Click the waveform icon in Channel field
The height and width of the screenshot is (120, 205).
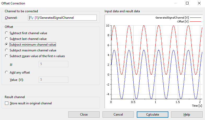pyautogui.click(x=31, y=18)
